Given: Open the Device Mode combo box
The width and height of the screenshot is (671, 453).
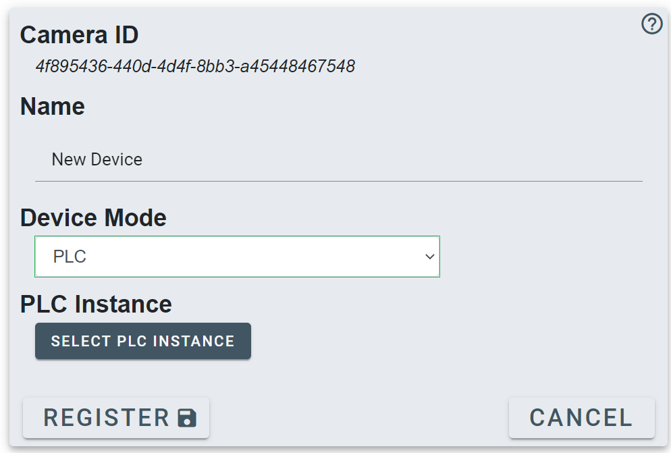Looking at the screenshot, I should [237, 257].
